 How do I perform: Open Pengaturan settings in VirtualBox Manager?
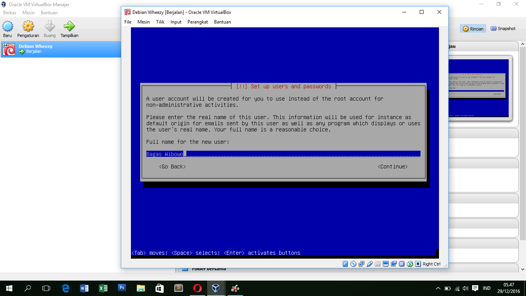(28, 29)
